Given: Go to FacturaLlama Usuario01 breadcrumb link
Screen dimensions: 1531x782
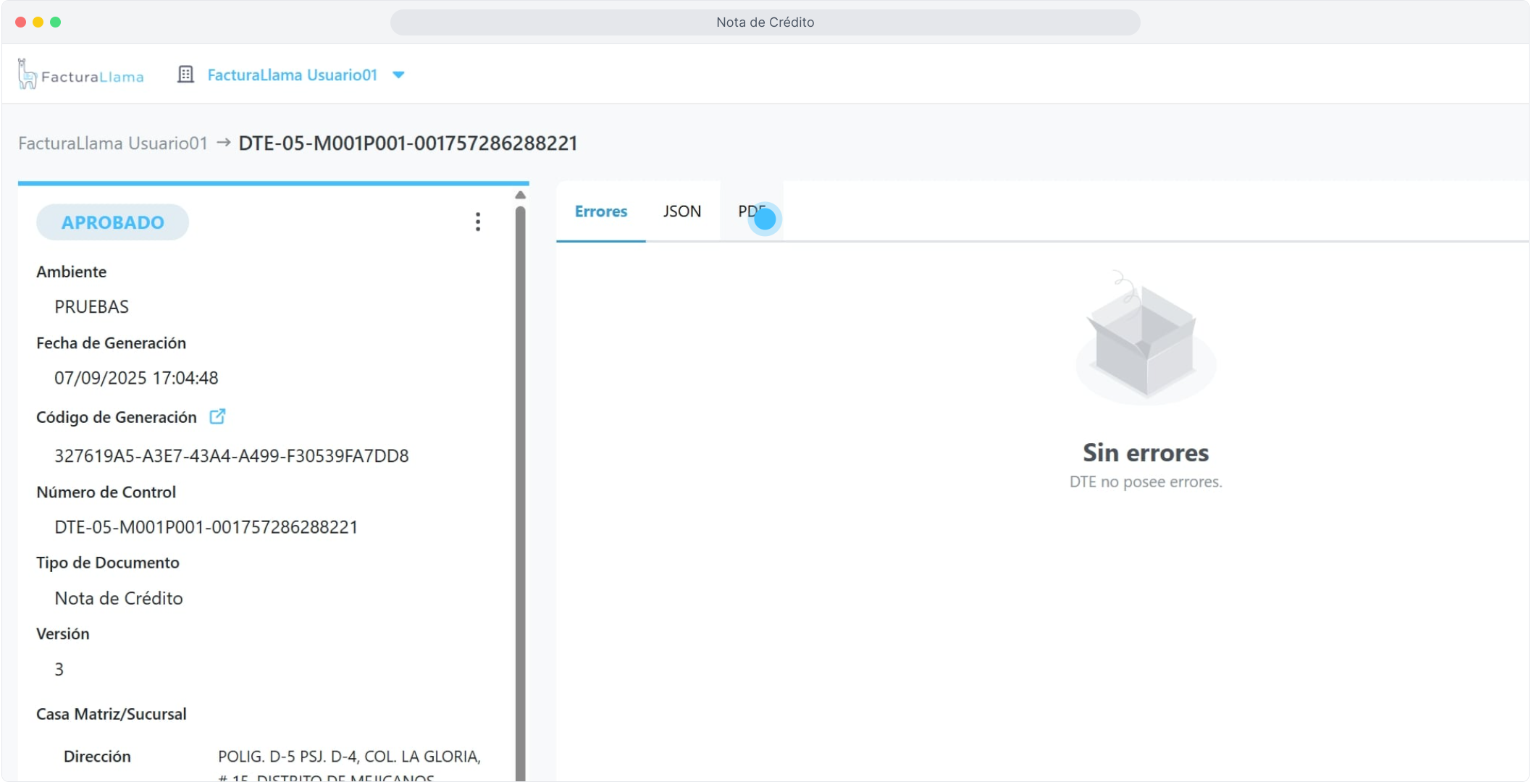Looking at the screenshot, I should [113, 143].
